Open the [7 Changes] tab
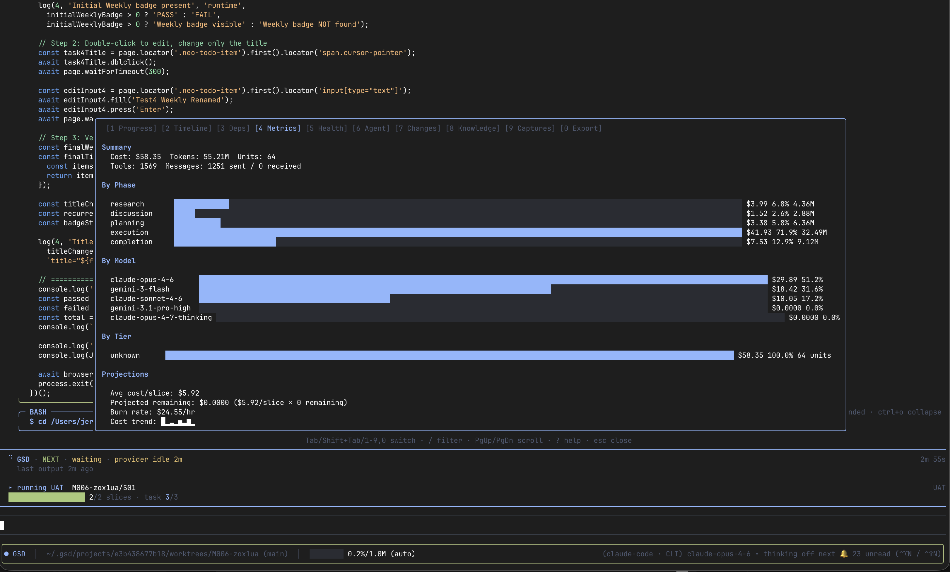The width and height of the screenshot is (950, 572). click(x=417, y=128)
